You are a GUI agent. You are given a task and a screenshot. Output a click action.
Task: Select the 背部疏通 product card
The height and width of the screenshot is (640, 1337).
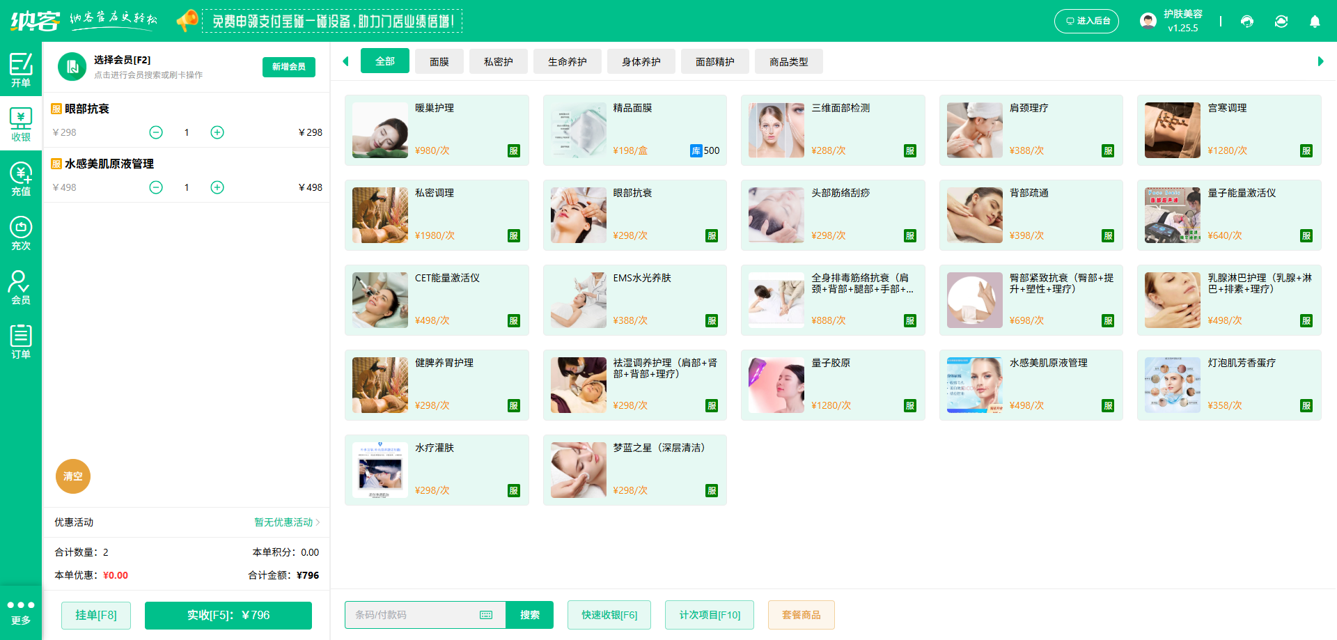(1031, 215)
